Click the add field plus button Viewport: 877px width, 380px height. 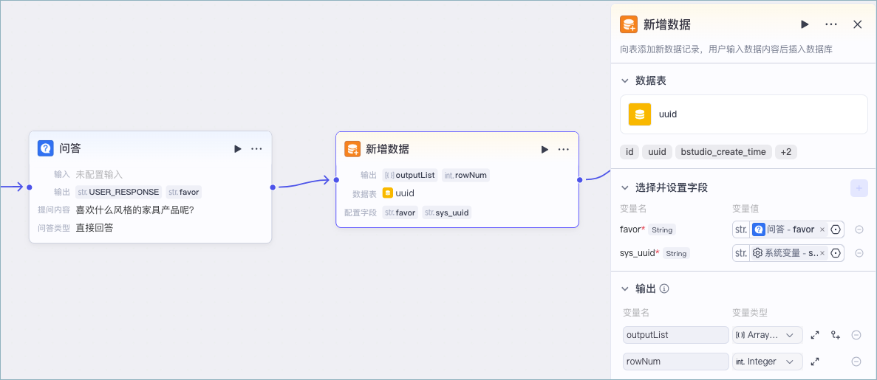859,188
